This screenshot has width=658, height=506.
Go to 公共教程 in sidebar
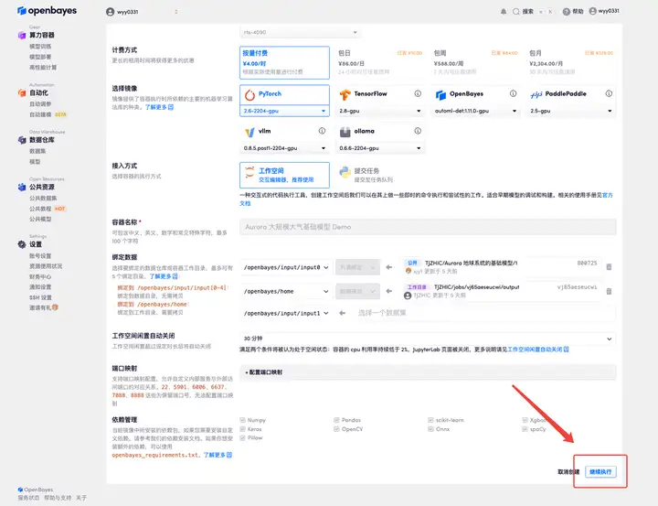[x=40, y=209]
